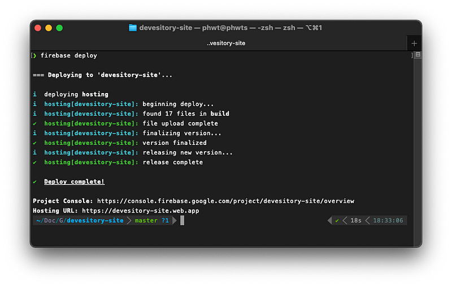
Task: Click green status checkmark in right prompt
Action: [337, 220]
